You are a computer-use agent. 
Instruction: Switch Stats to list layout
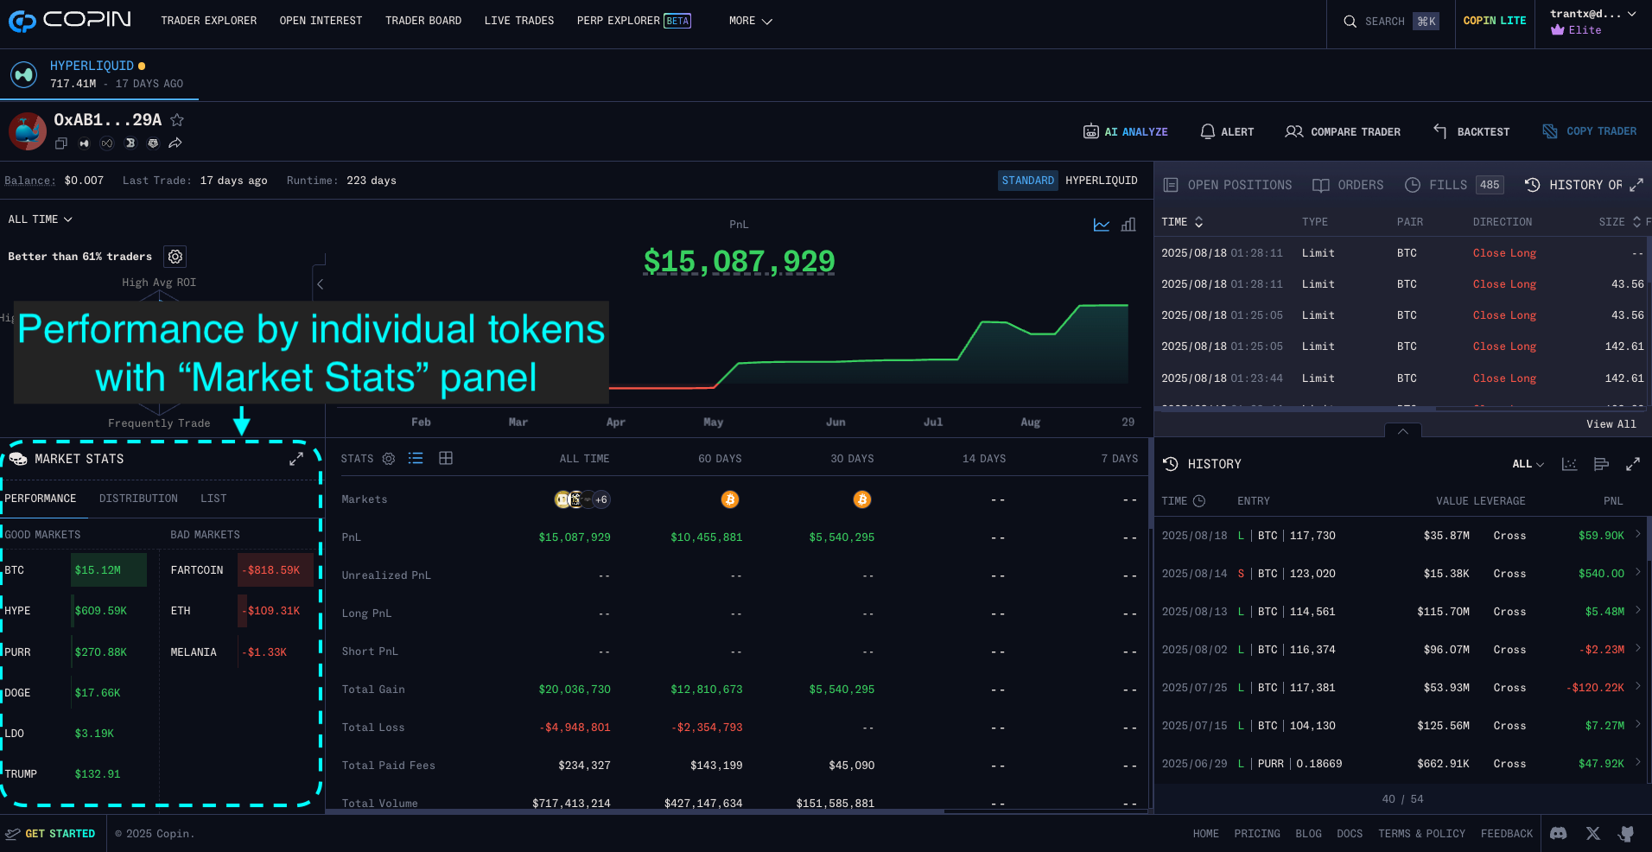tap(416, 459)
